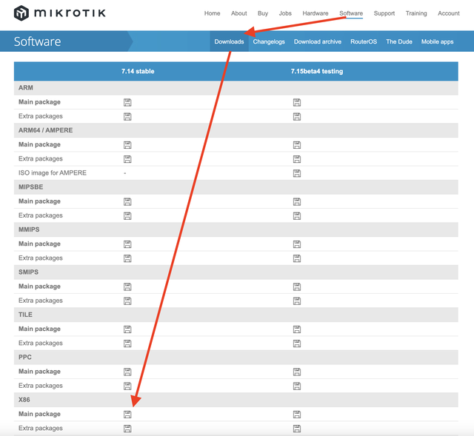Image resolution: width=474 pixels, height=436 pixels.
Task: Click the ARM64 / AMPERE section heading
Action: tap(46, 130)
